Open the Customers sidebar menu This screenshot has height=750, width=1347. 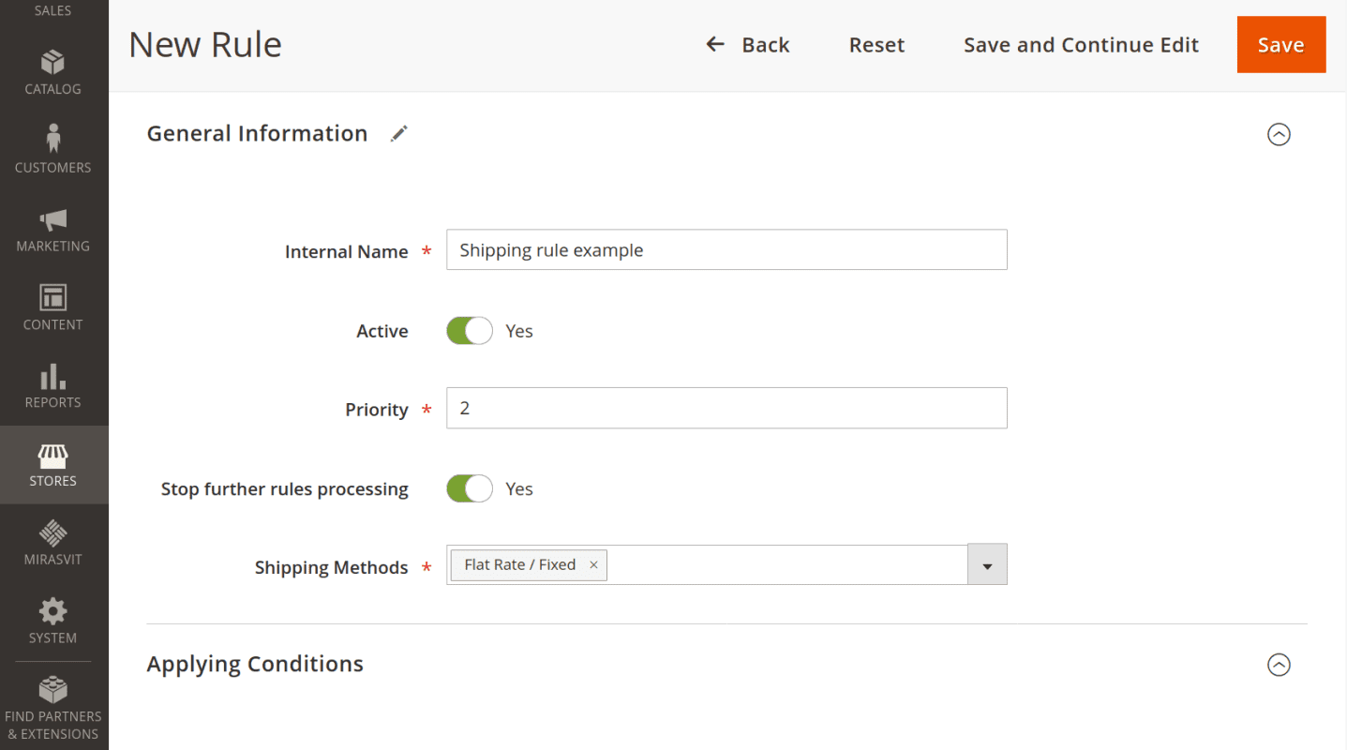[53, 151]
